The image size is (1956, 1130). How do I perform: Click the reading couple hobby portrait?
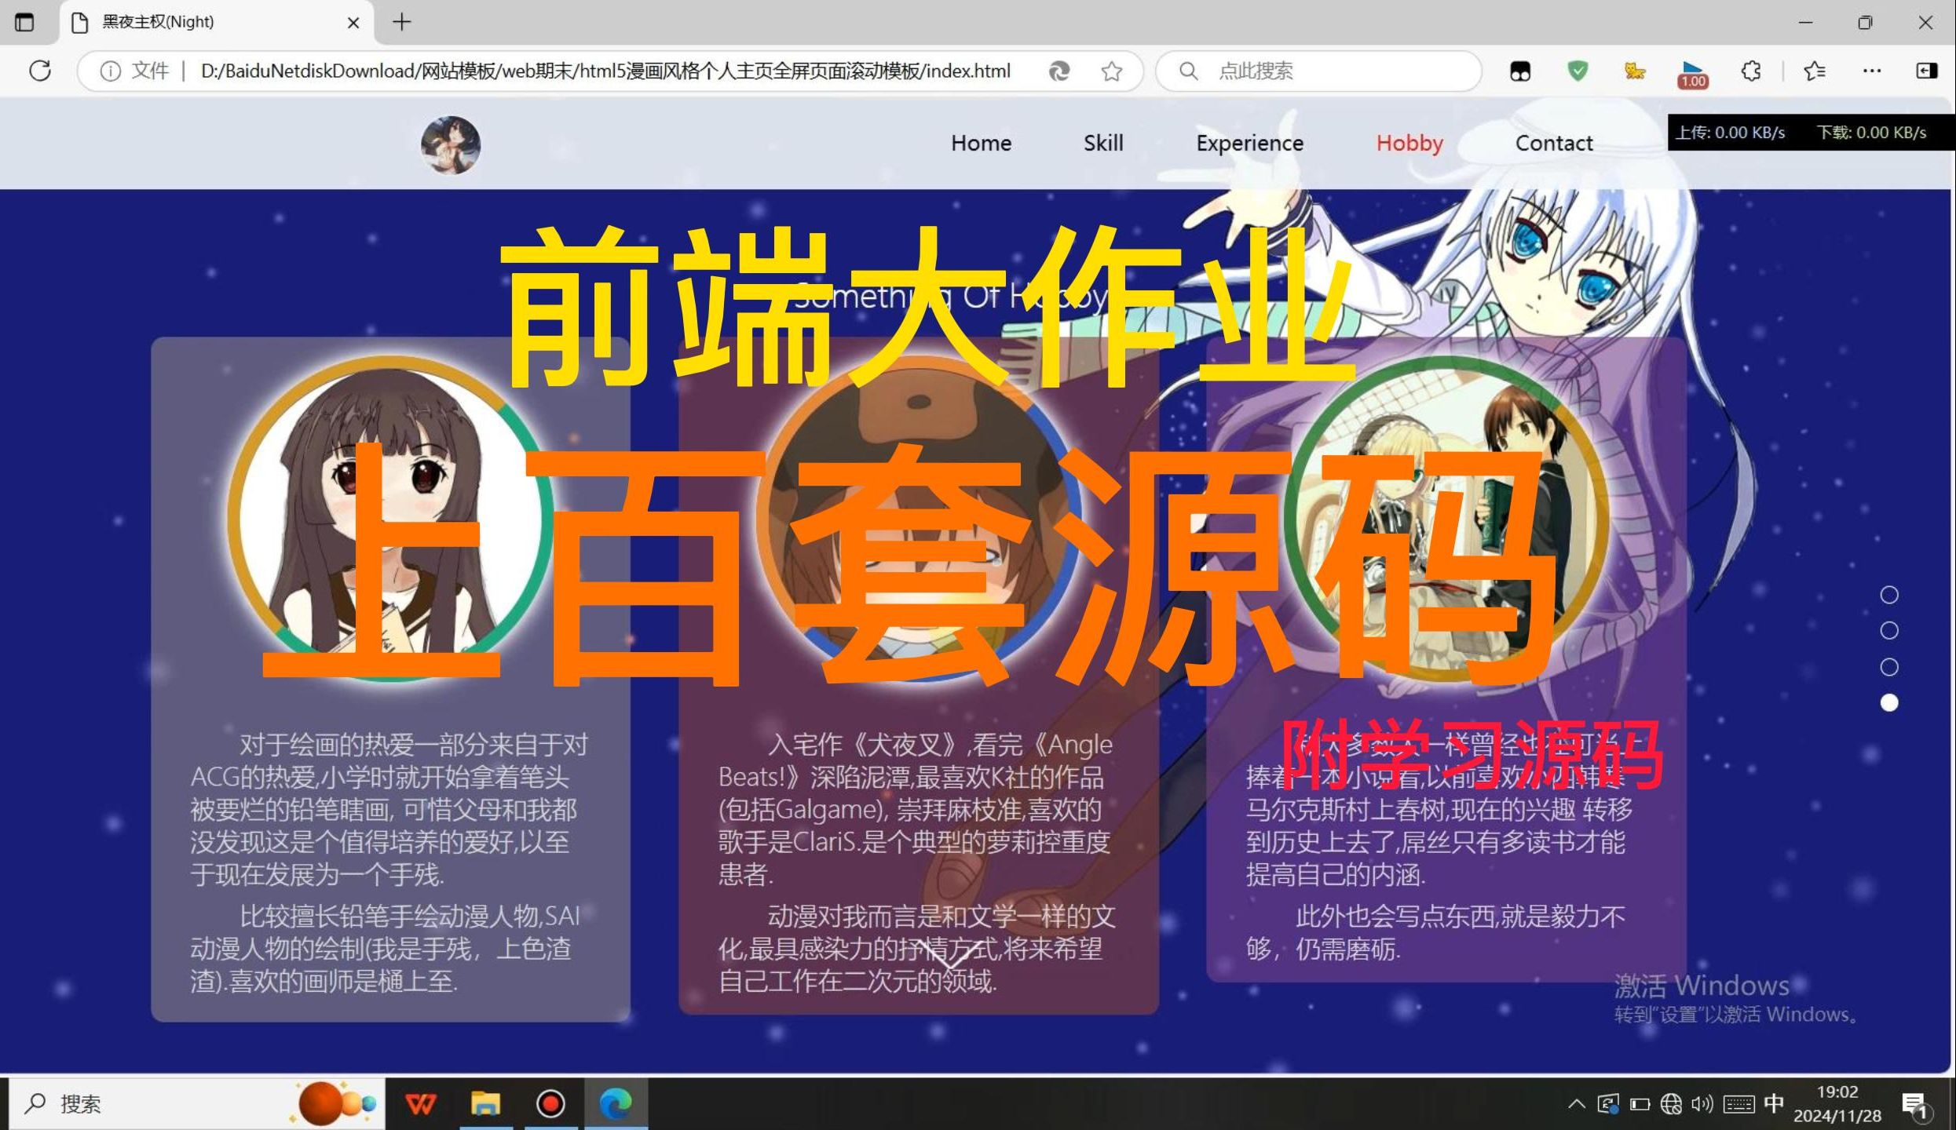1446,518
